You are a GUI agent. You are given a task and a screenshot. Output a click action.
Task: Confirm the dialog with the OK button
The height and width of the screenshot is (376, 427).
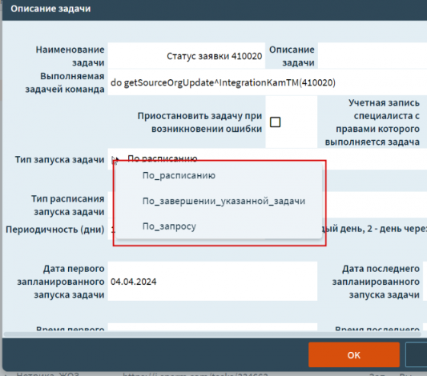tap(354, 355)
